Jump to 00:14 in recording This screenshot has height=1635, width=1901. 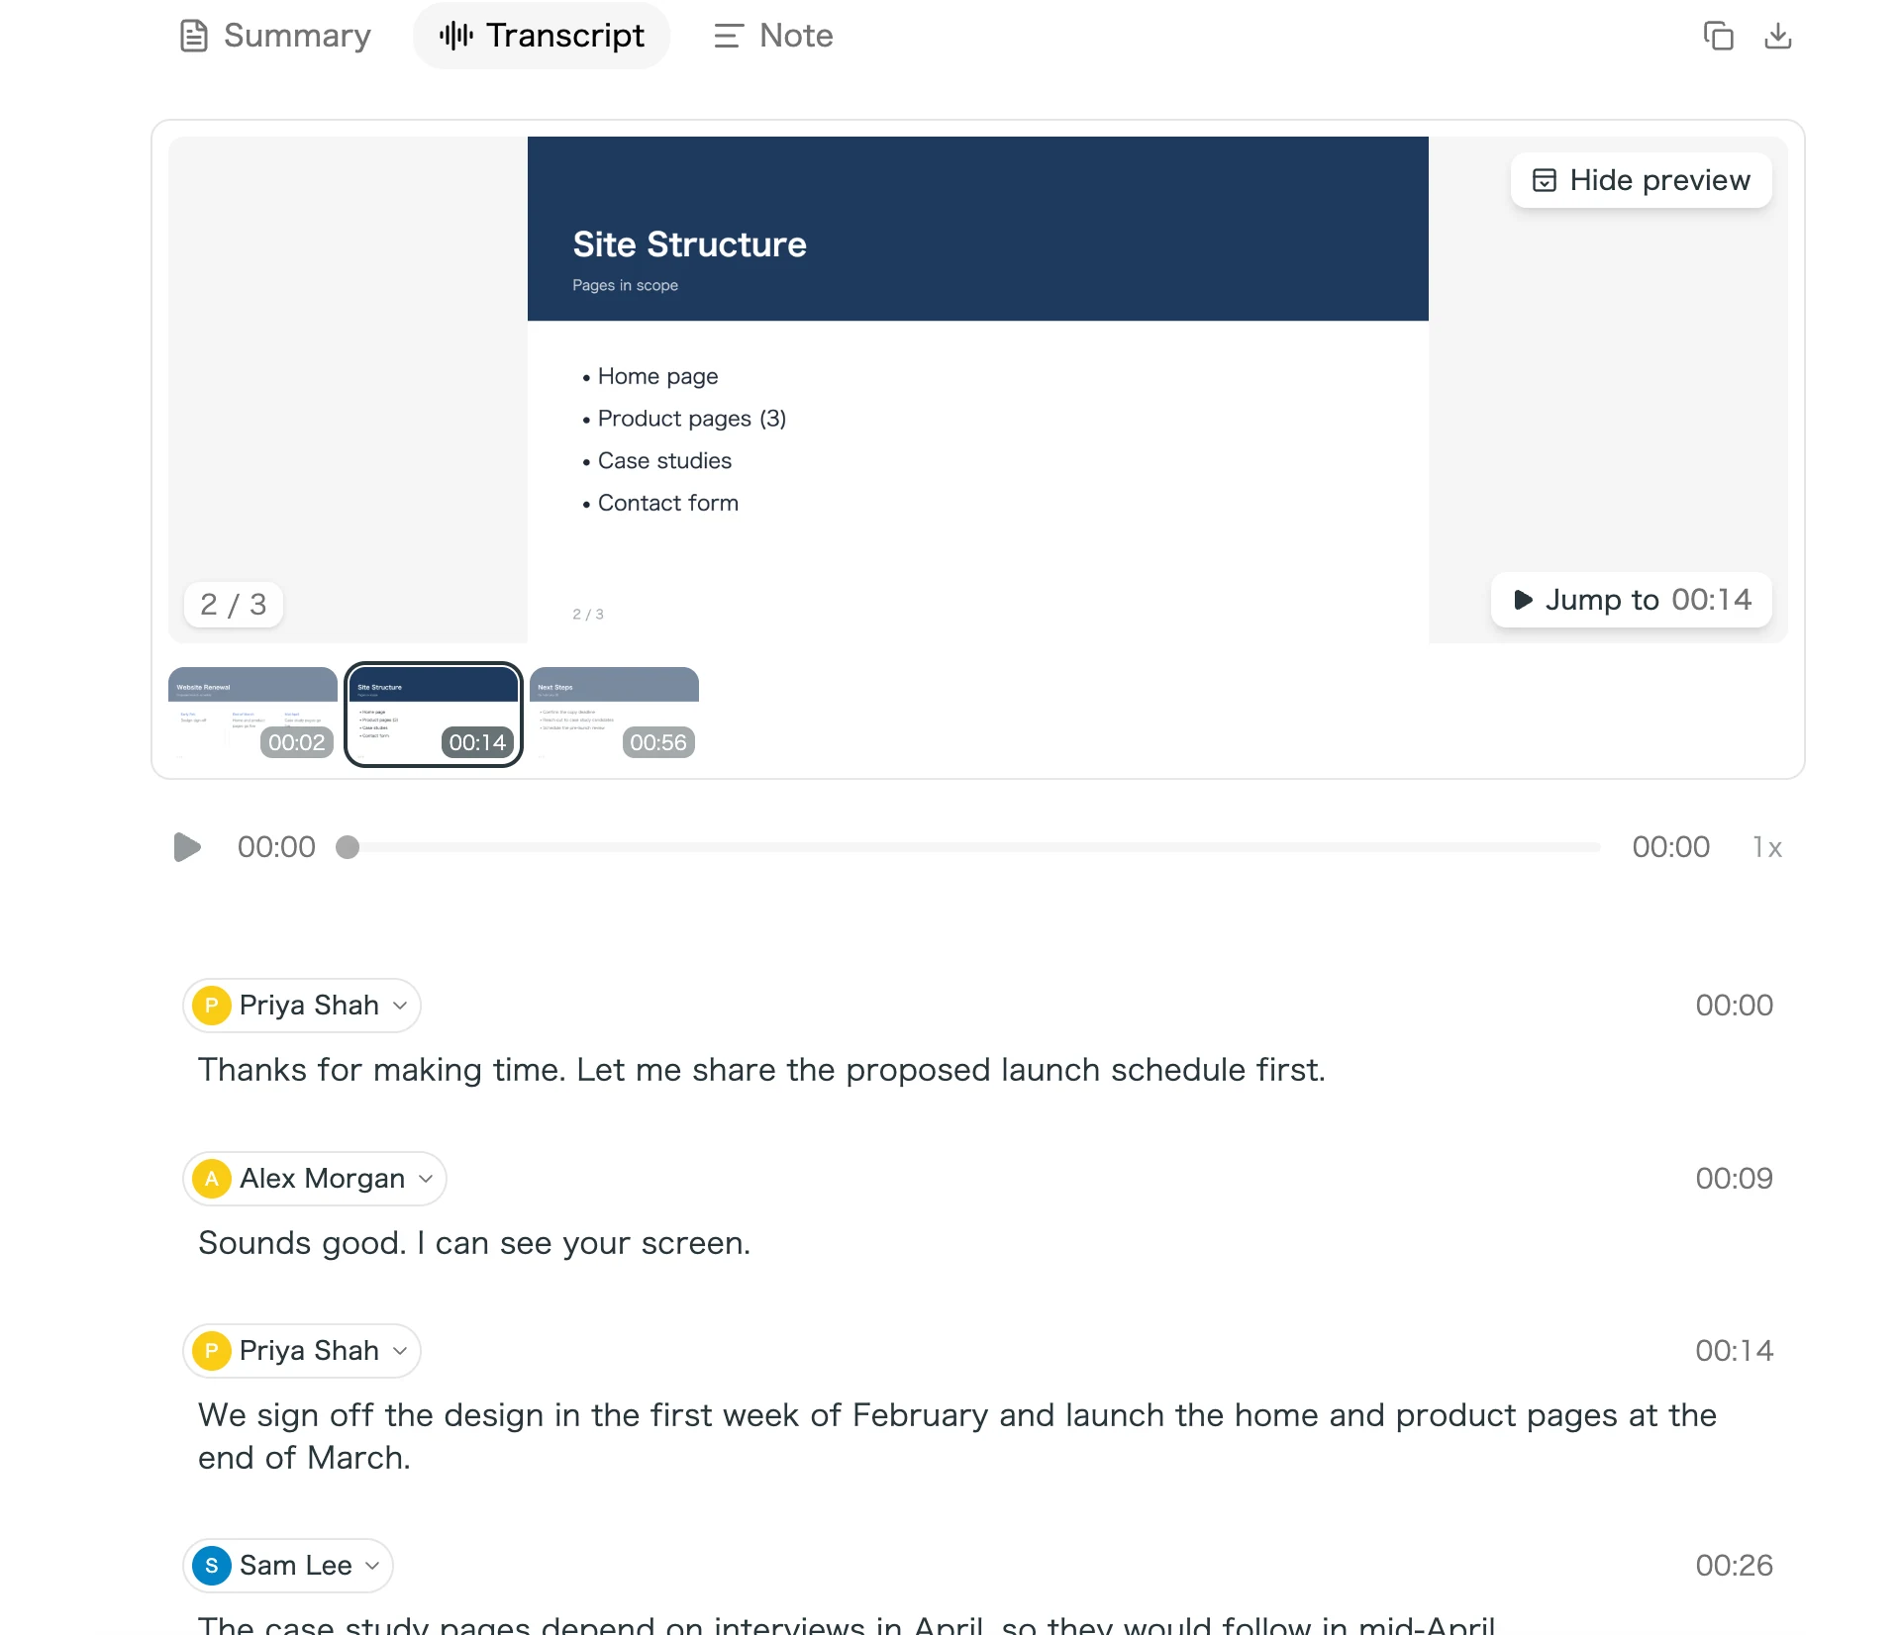pos(1632,600)
